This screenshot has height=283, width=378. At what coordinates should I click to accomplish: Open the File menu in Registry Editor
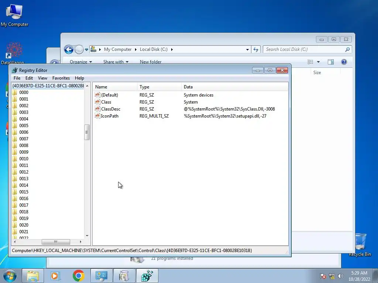17,78
